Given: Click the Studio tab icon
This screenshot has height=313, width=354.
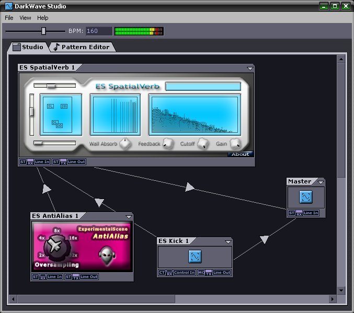Looking at the screenshot, I should pyautogui.click(x=17, y=47).
